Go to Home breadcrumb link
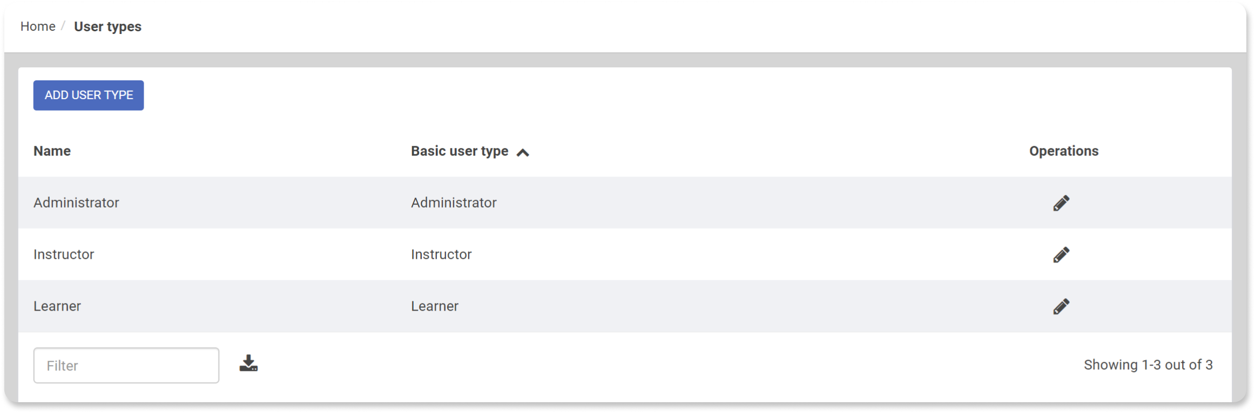 [x=38, y=26]
